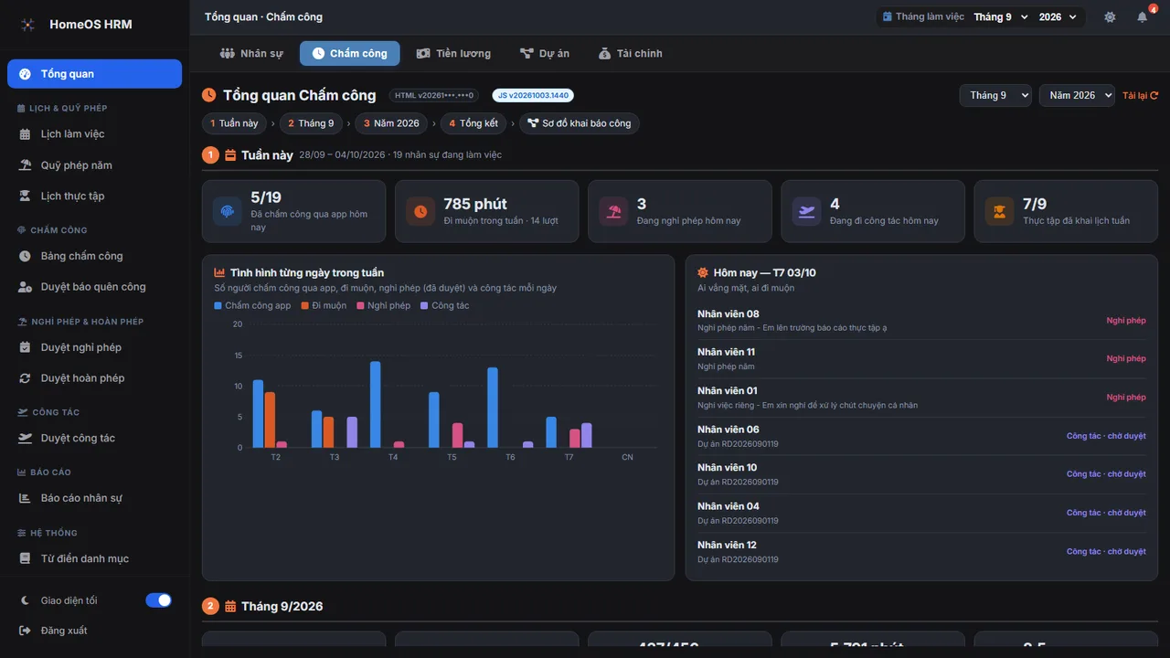This screenshot has width=1170, height=658.
Task: Switch to the Tài chính tab
Action: [631, 53]
